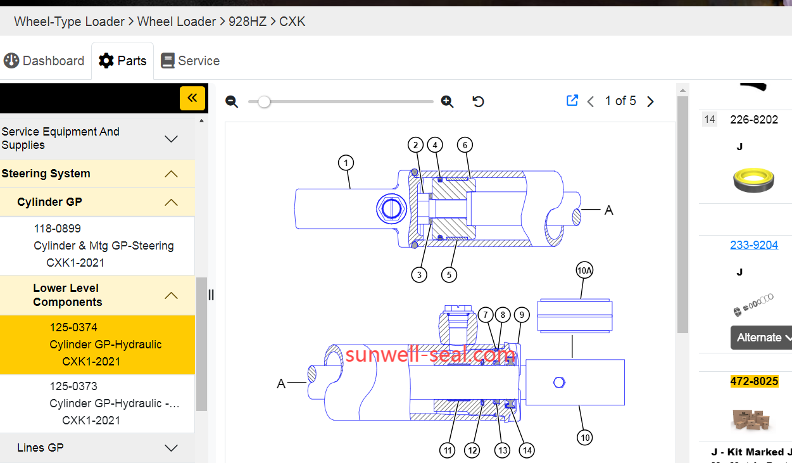The height and width of the screenshot is (463, 792).
Task: Click the 226-8202 seal thumbnail image
Action: click(753, 180)
